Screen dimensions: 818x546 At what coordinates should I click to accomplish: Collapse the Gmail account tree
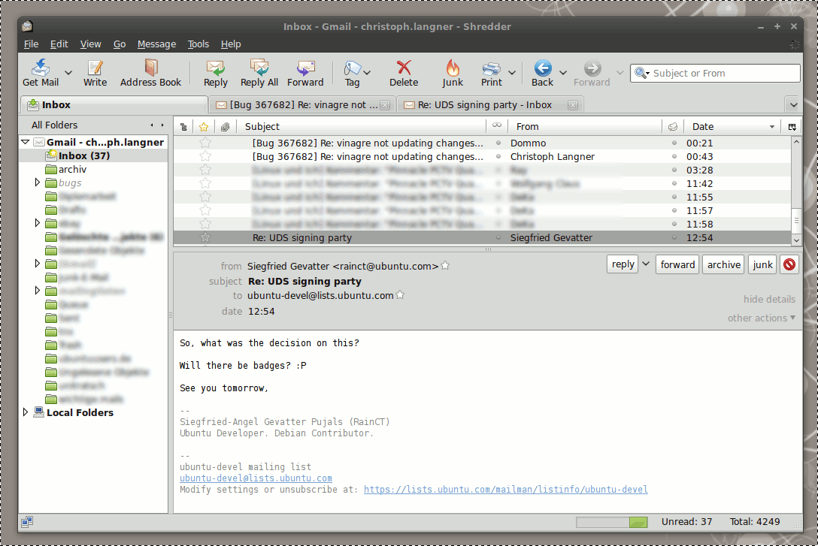(x=25, y=142)
